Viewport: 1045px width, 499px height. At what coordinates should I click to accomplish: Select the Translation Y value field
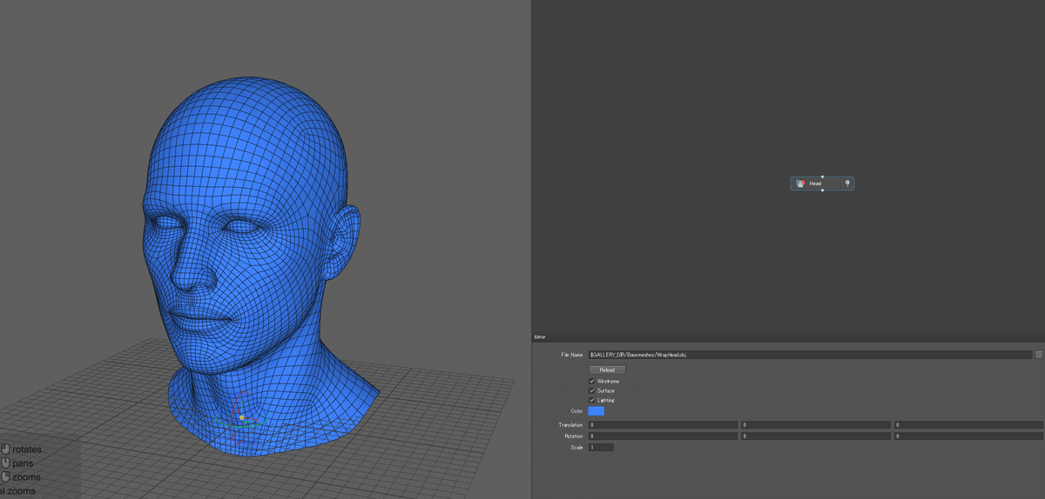[815, 425]
